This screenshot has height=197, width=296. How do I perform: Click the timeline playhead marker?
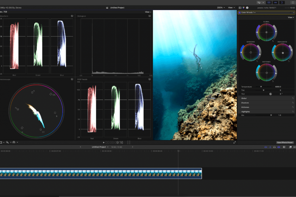coord(178,151)
